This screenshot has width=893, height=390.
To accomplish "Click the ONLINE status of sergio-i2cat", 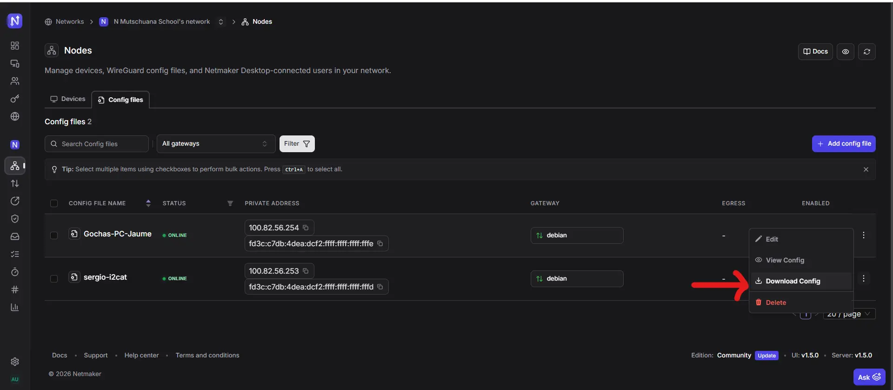I will coord(175,279).
